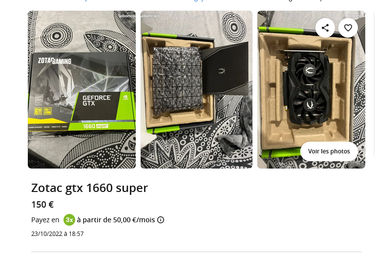Screen dimensions: 375x255
Task: Click the leboncoin watermark on the second photo
Action: (x=150, y=16)
